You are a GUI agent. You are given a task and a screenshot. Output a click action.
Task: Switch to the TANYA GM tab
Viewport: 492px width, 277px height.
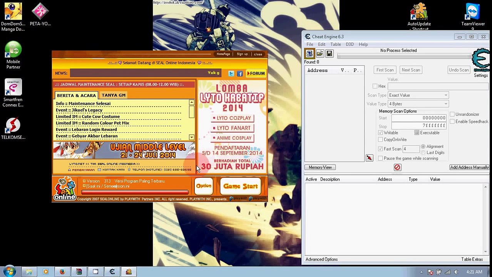[114, 95]
